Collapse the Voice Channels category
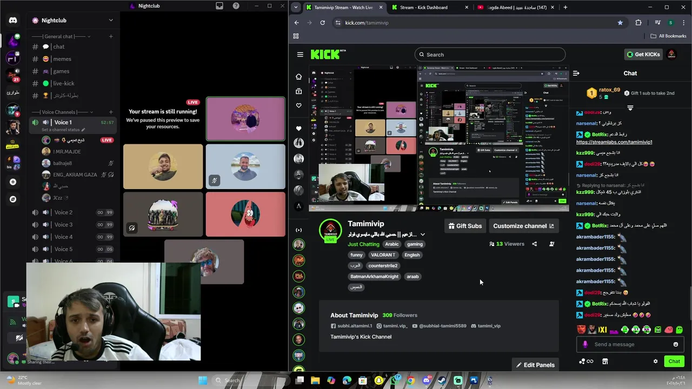The width and height of the screenshot is (692, 389). pyautogui.click(x=90, y=112)
